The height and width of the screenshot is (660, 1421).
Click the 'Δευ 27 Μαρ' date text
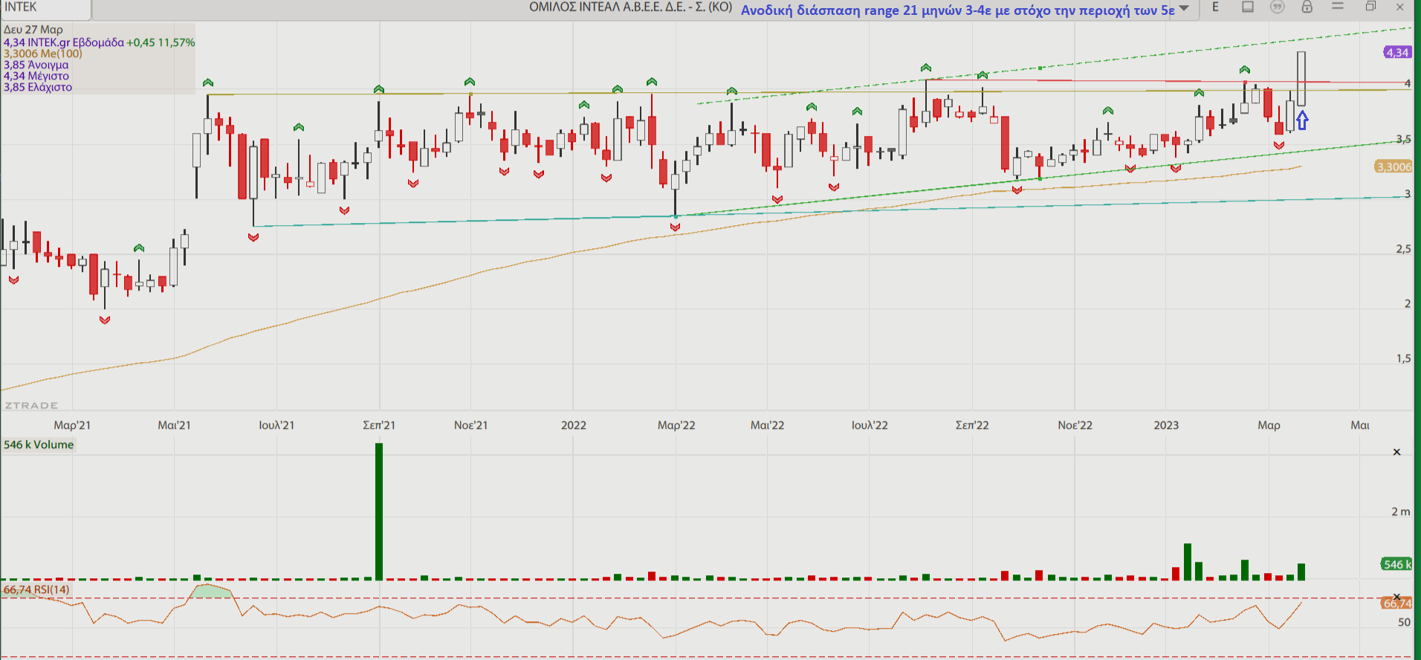tap(33, 30)
